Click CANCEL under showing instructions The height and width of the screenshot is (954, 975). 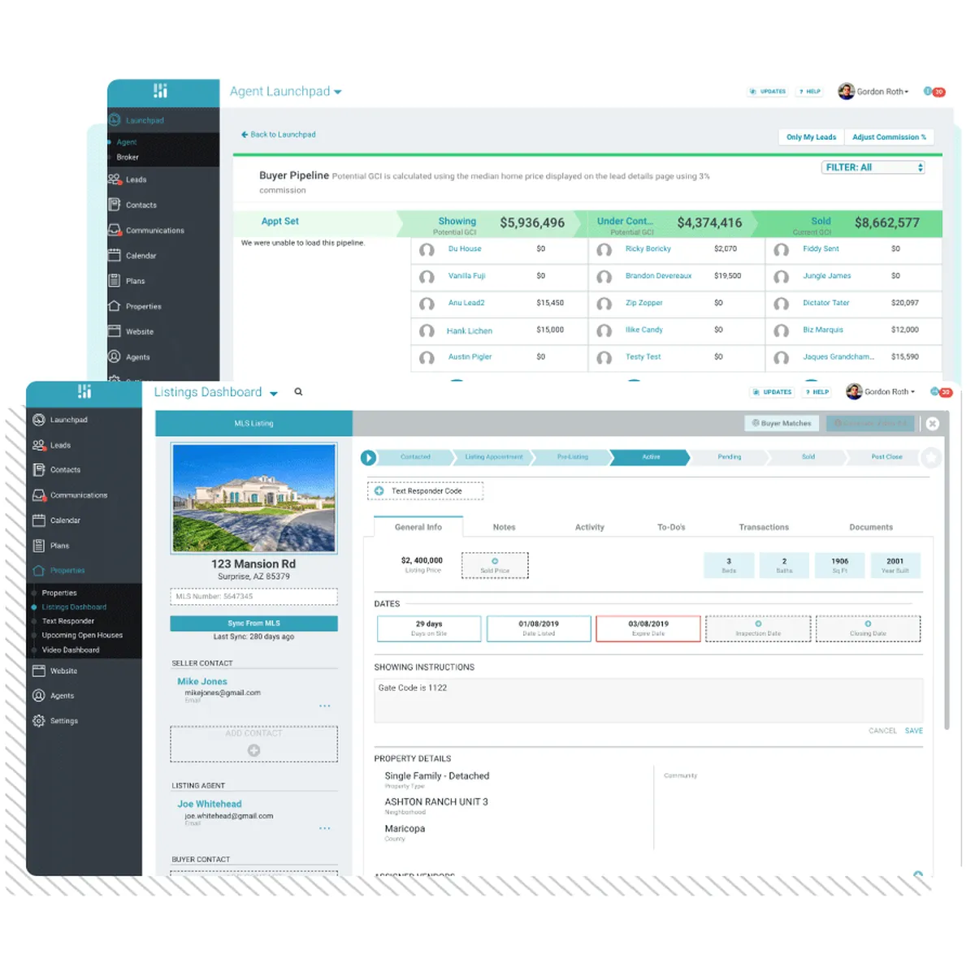pyautogui.click(x=882, y=731)
